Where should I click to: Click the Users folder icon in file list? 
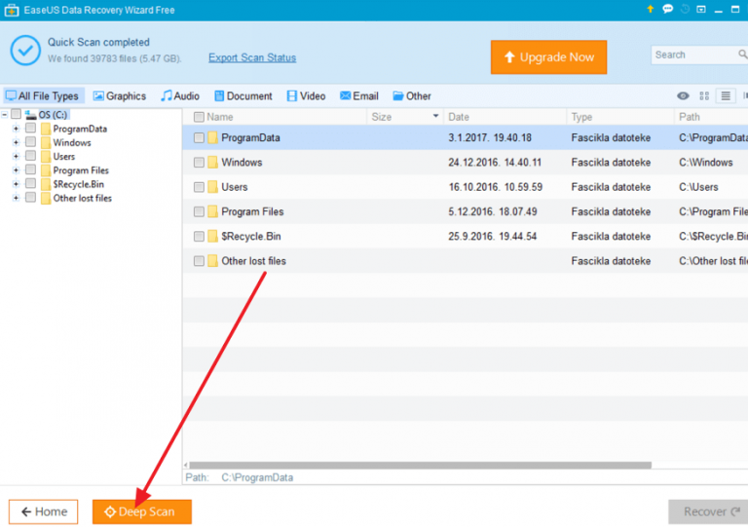tap(212, 187)
